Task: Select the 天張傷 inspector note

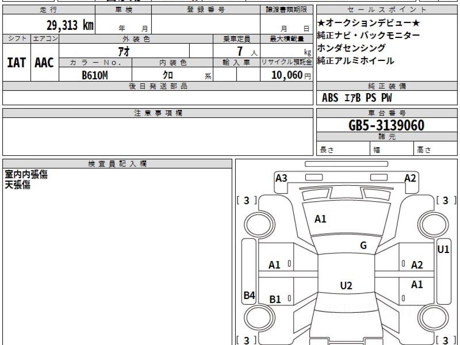Action: pyautogui.click(x=18, y=186)
